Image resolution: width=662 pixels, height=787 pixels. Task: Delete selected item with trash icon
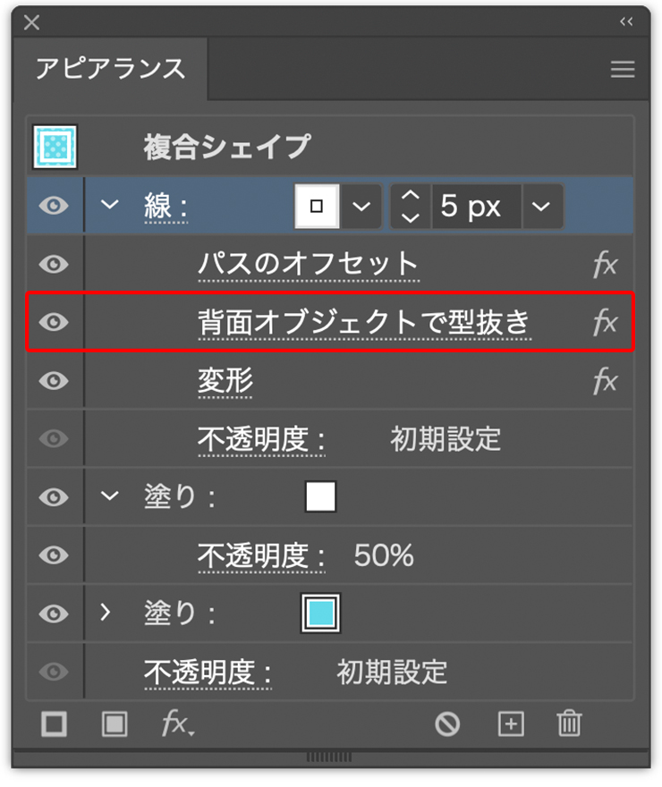(x=569, y=724)
